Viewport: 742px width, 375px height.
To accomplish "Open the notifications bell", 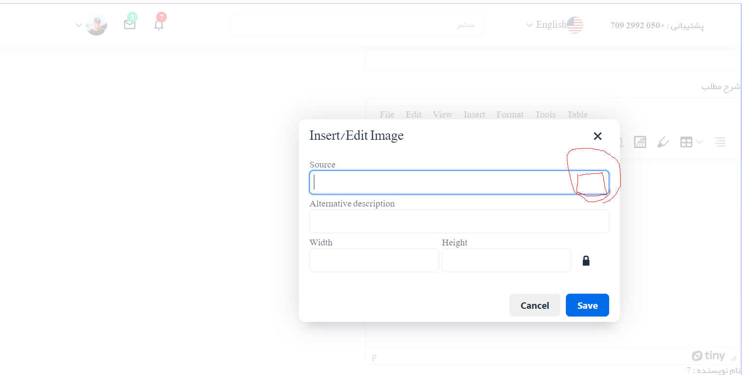I will click(x=159, y=25).
